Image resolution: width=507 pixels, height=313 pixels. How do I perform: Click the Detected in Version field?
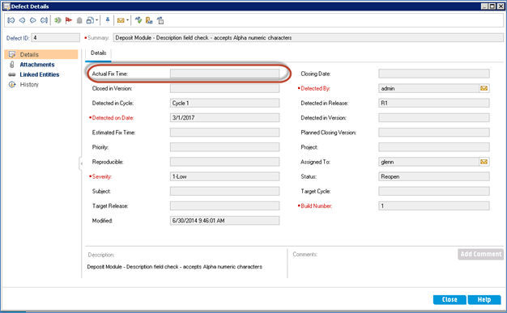[434, 118]
